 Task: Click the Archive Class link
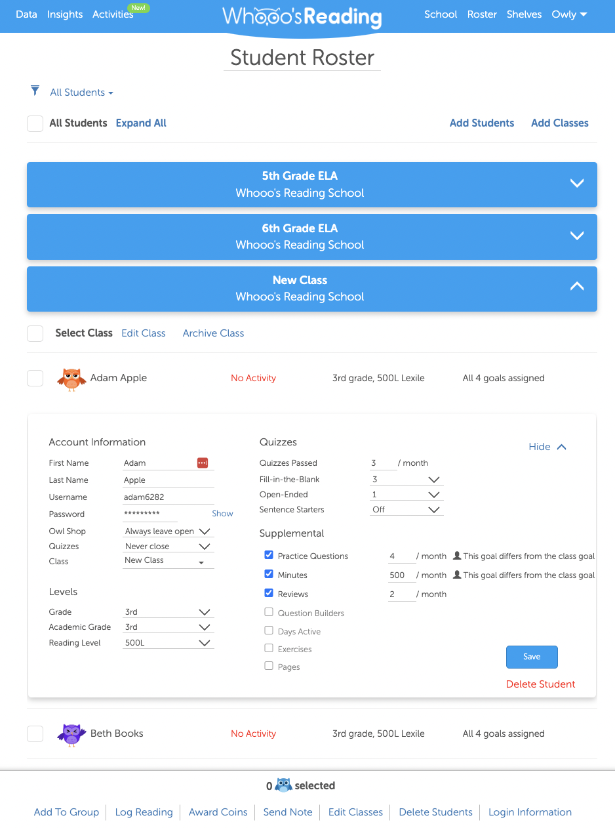pos(213,333)
